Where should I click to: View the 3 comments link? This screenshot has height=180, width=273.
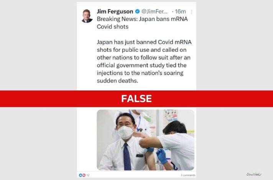188,175
